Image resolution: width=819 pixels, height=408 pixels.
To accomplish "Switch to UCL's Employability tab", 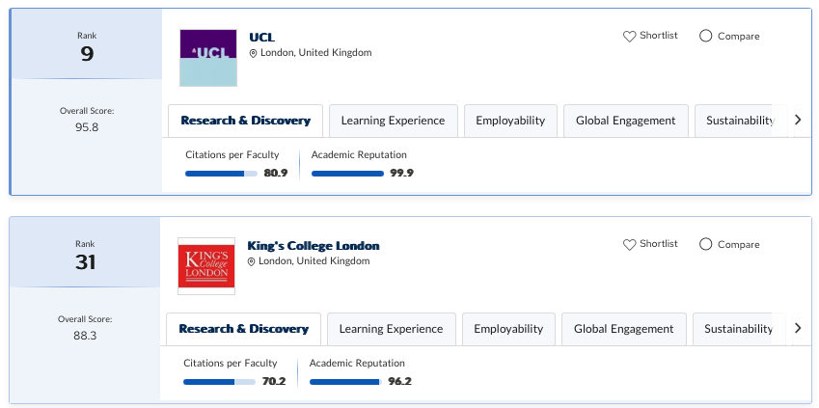I will click(x=510, y=121).
